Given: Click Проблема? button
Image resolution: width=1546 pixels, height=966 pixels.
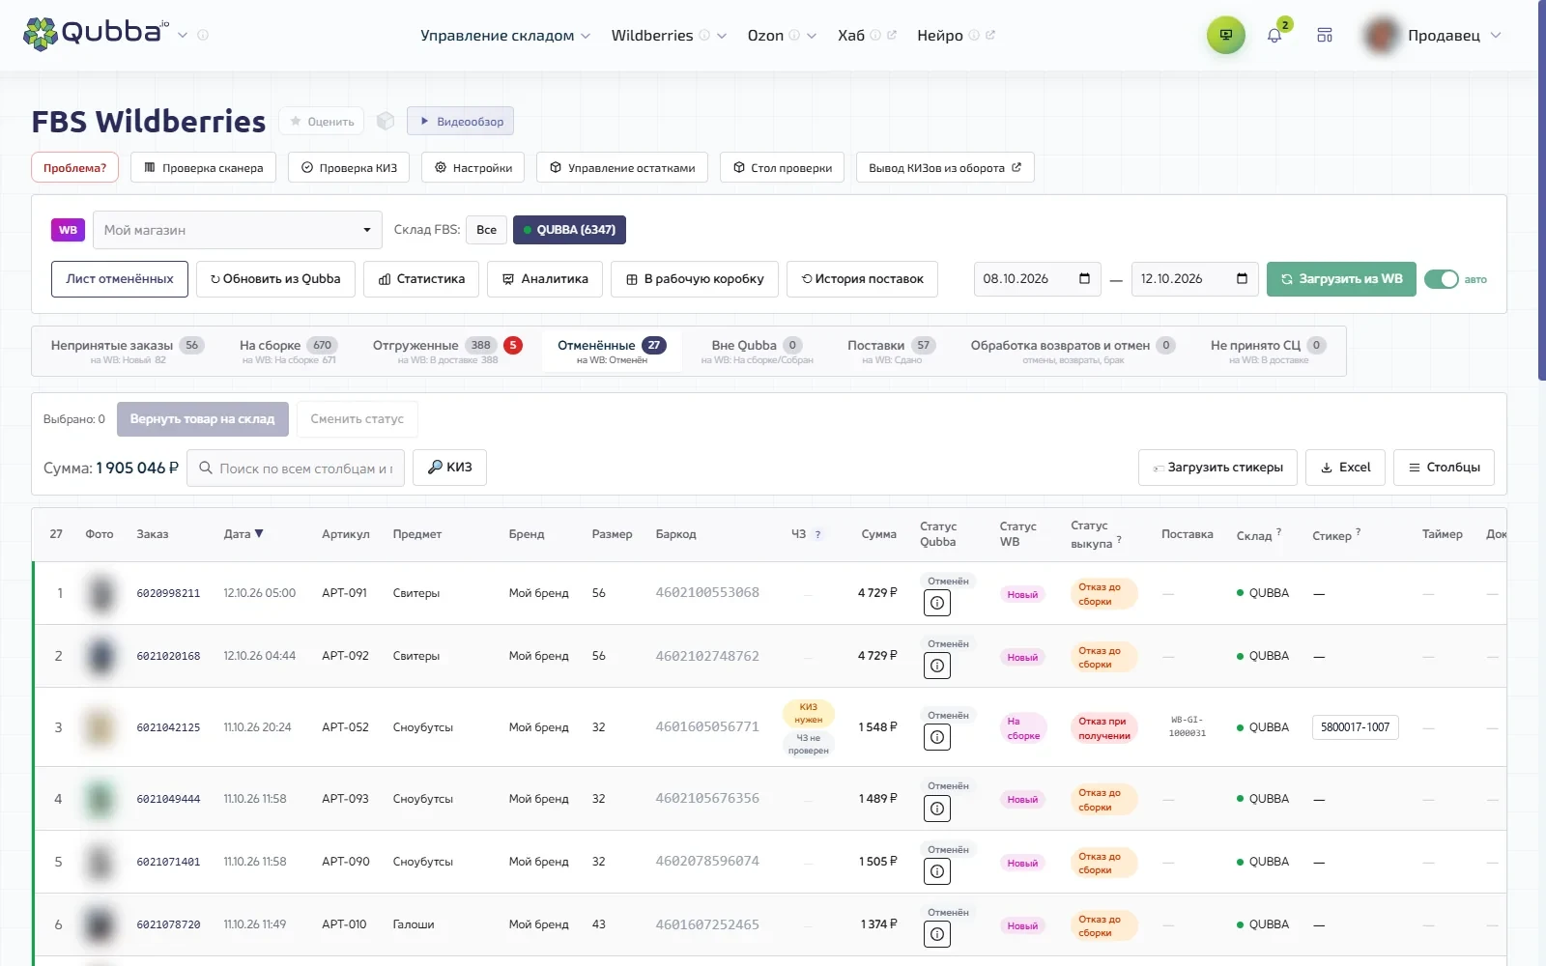Looking at the screenshot, I should (x=74, y=167).
